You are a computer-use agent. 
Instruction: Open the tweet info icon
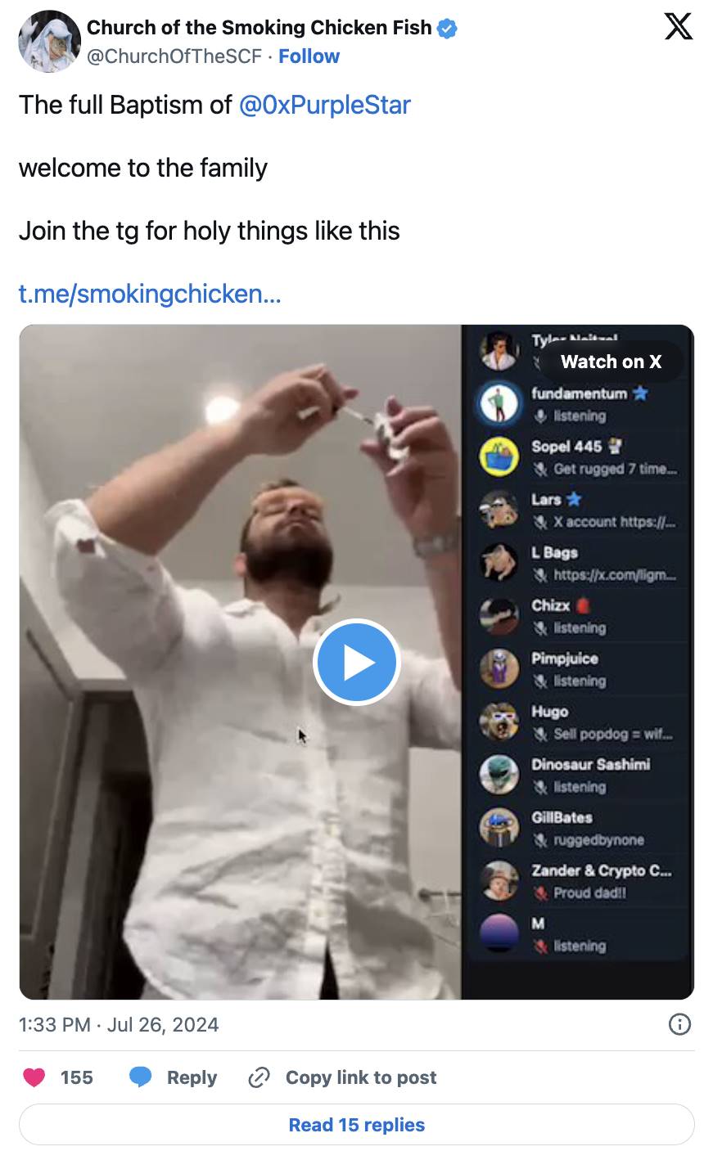tap(679, 1024)
